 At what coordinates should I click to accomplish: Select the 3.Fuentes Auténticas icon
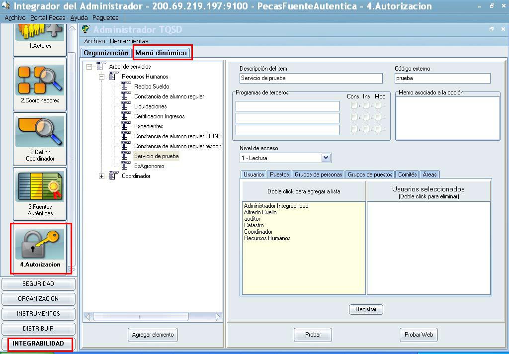pyautogui.click(x=40, y=185)
